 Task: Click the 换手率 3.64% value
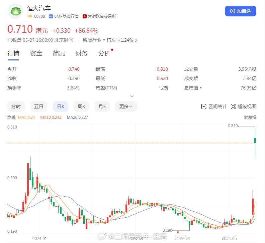click(73, 88)
